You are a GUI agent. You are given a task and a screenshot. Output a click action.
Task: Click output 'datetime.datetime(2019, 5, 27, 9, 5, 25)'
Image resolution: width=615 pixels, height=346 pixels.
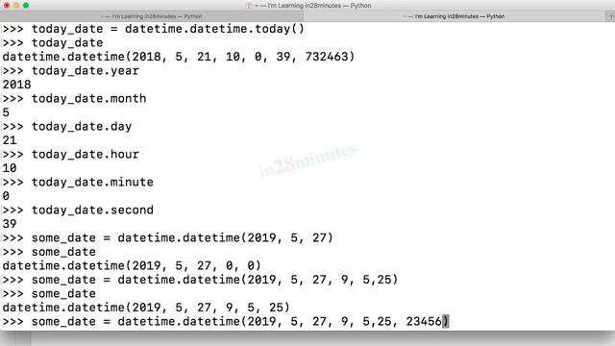tap(146, 308)
